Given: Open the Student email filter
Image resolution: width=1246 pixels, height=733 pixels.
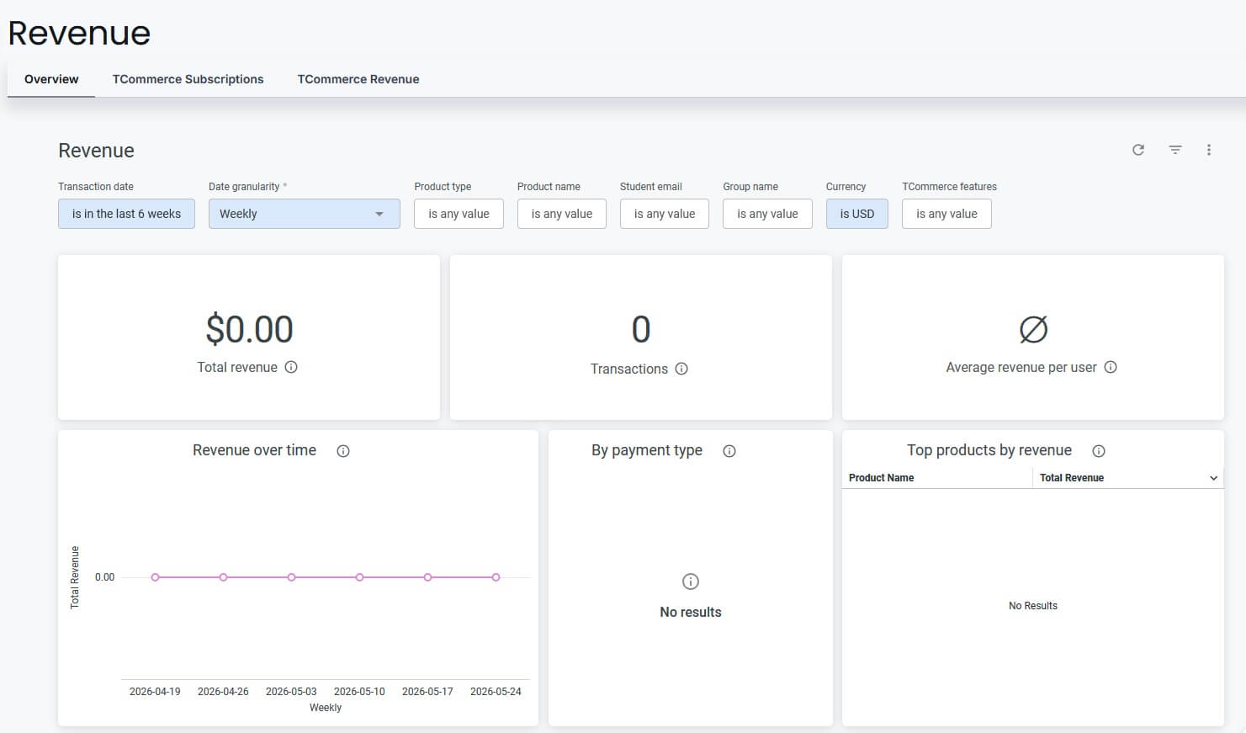Looking at the screenshot, I should pos(665,214).
